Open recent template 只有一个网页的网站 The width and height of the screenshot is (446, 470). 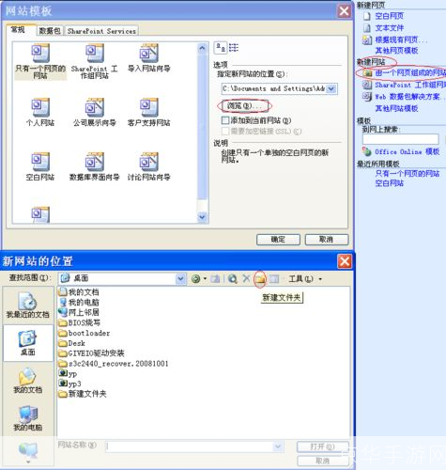pyautogui.click(x=408, y=173)
